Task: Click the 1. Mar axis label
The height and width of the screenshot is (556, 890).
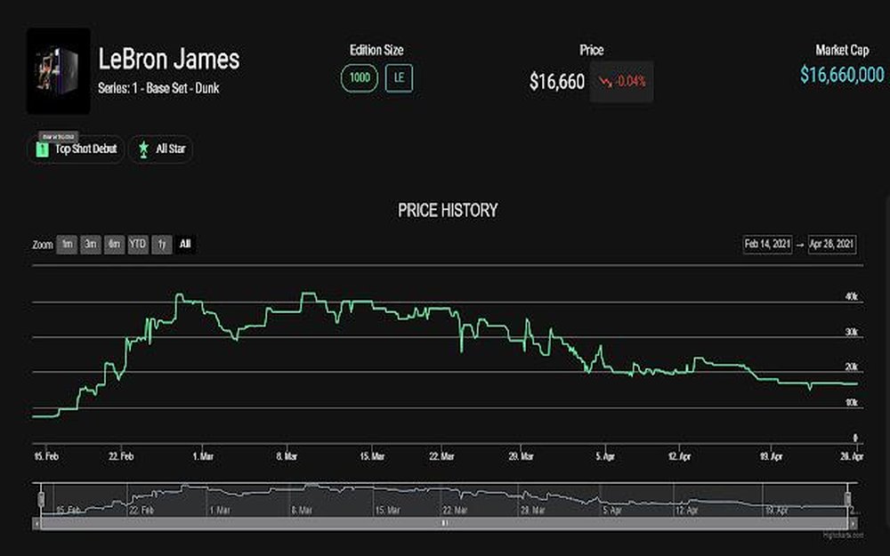Action: tap(203, 456)
